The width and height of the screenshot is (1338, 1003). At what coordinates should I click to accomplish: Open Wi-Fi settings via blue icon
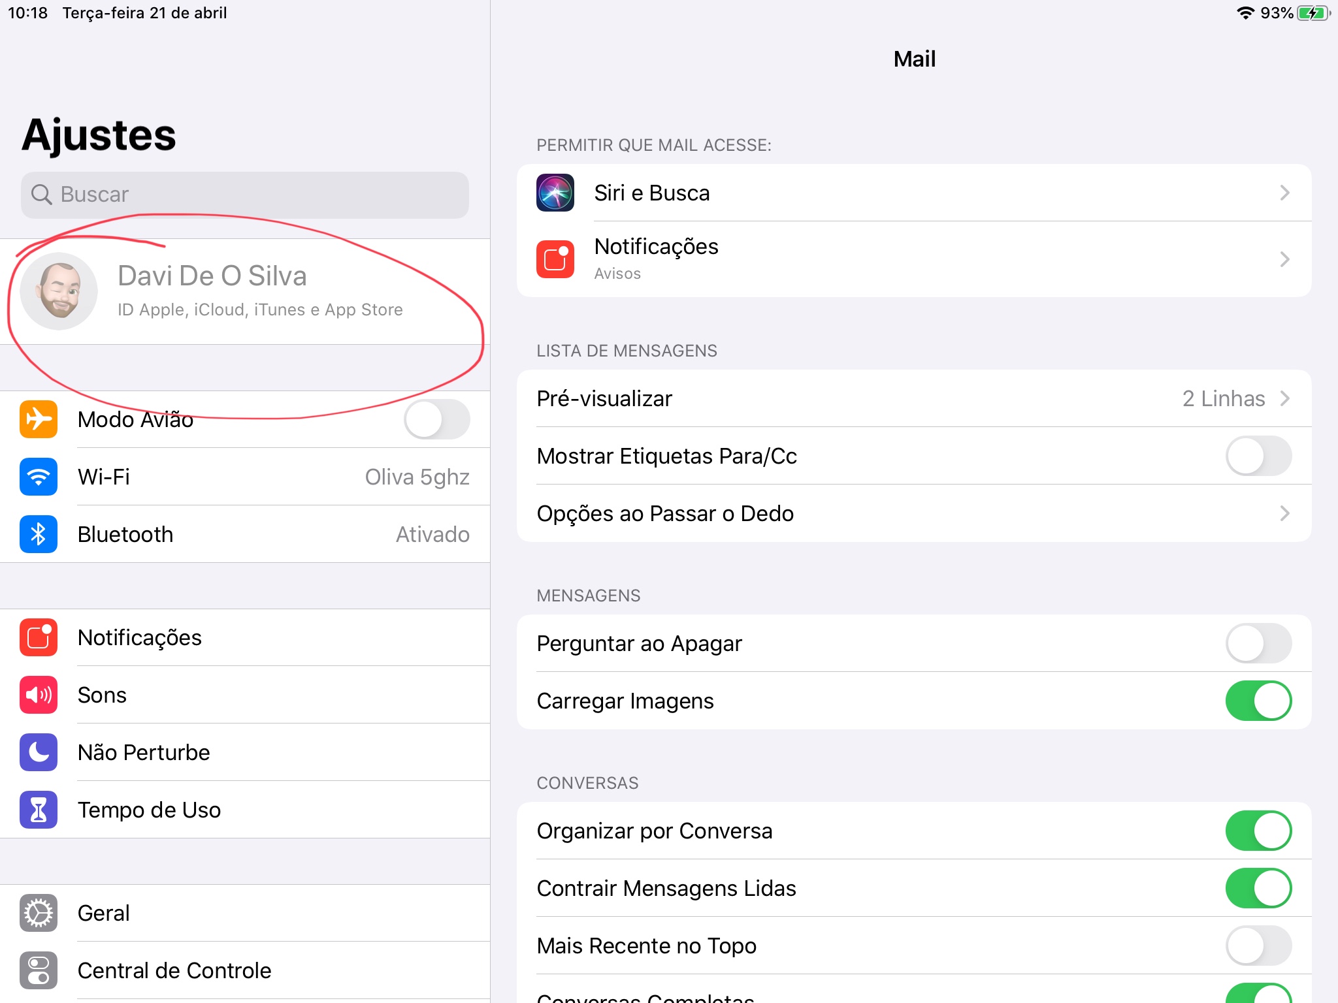pos(39,477)
